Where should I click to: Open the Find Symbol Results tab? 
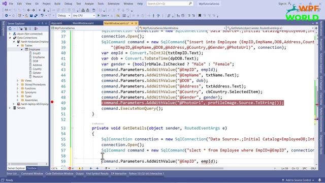pyautogui.click(x=97, y=174)
